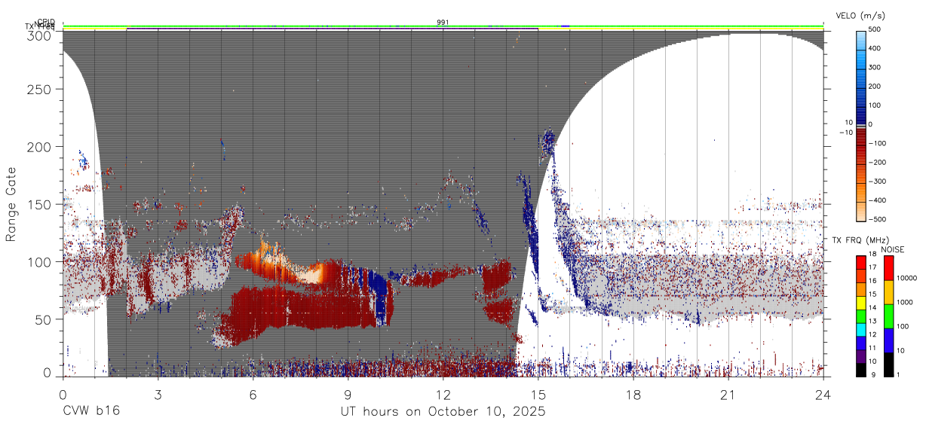Click the "CVW b16" radar beam label

click(91, 411)
